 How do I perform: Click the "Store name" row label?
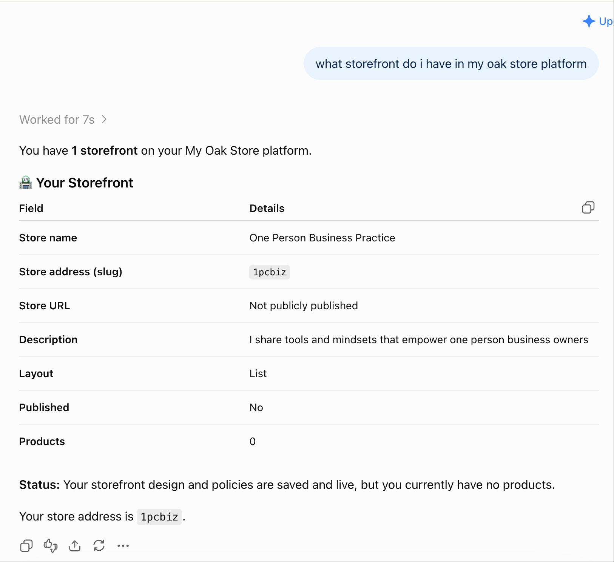click(x=48, y=238)
